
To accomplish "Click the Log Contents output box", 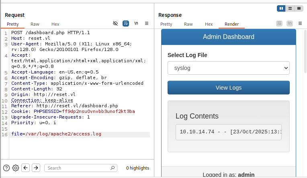I will tap(229, 132).
